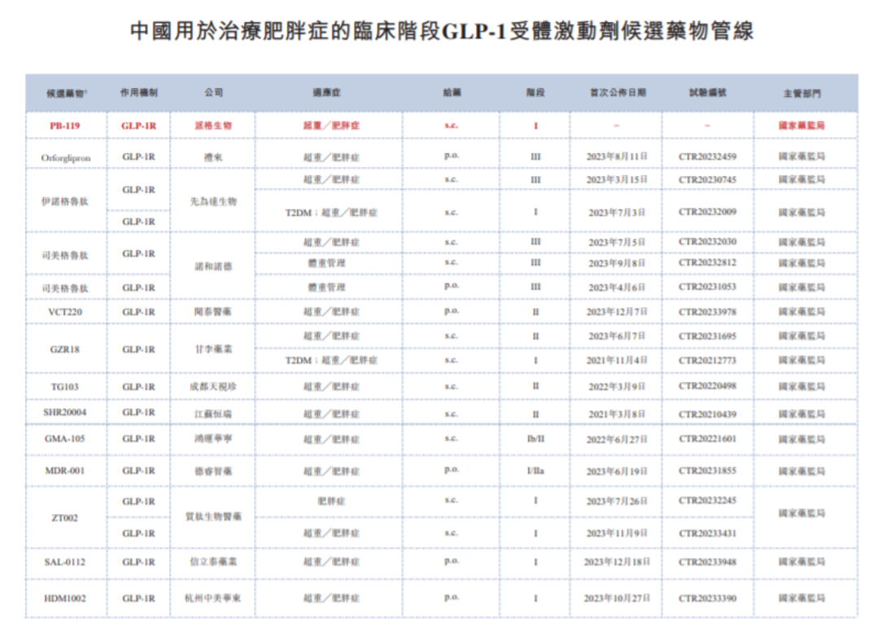Image resolution: width=879 pixels, height=632 pixels.
Task: Click the '先為達生物' company cell
Action: pos(213,201)
